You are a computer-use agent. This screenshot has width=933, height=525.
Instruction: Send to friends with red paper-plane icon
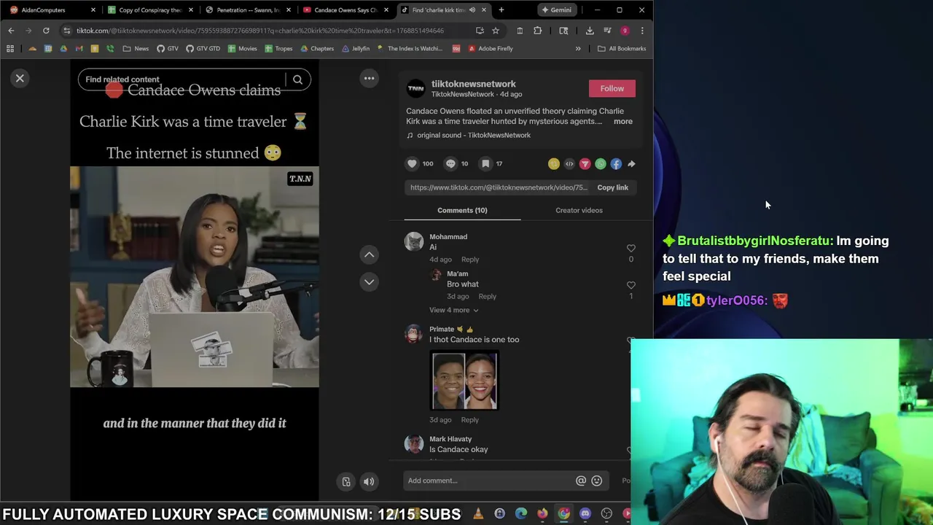coord(585,164)
